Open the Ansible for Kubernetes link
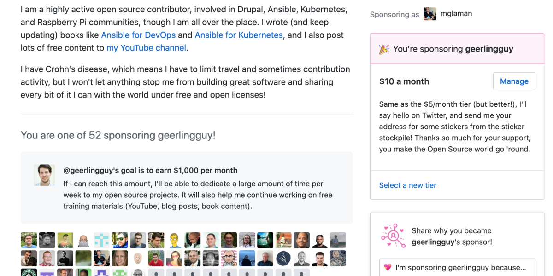The width and height of the screenshot is (553, 276). pyautogui.click(x=238, y=35)
